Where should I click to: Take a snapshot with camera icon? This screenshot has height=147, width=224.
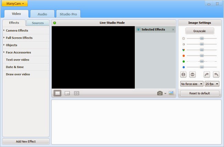coord(160,93)
